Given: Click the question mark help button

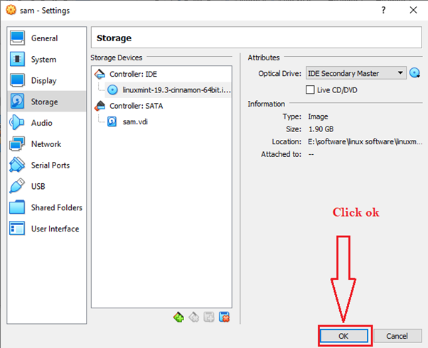Looking at the screenshot, I should click(383, 9).
